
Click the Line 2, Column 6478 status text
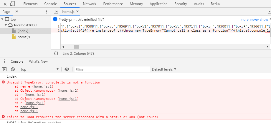pos(79,54)
